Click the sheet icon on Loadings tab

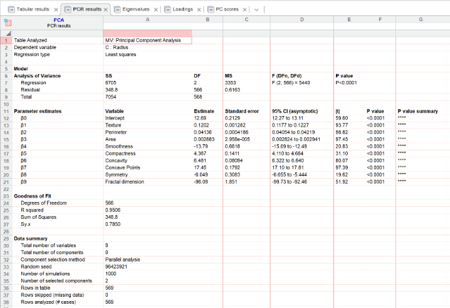click(167, 9)
